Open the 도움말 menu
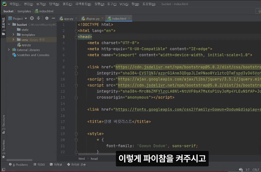The width and height of the screenshot is (261, 172). 149,4
